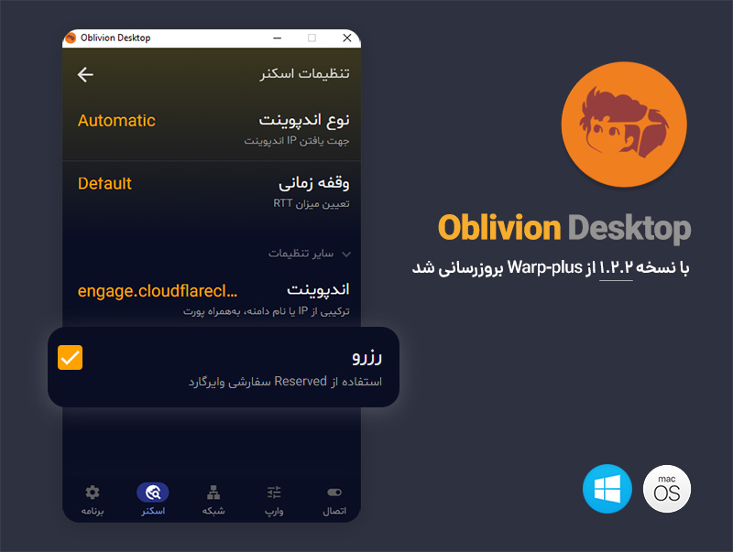Click the شبکه tab label

(x=213, y=511)
